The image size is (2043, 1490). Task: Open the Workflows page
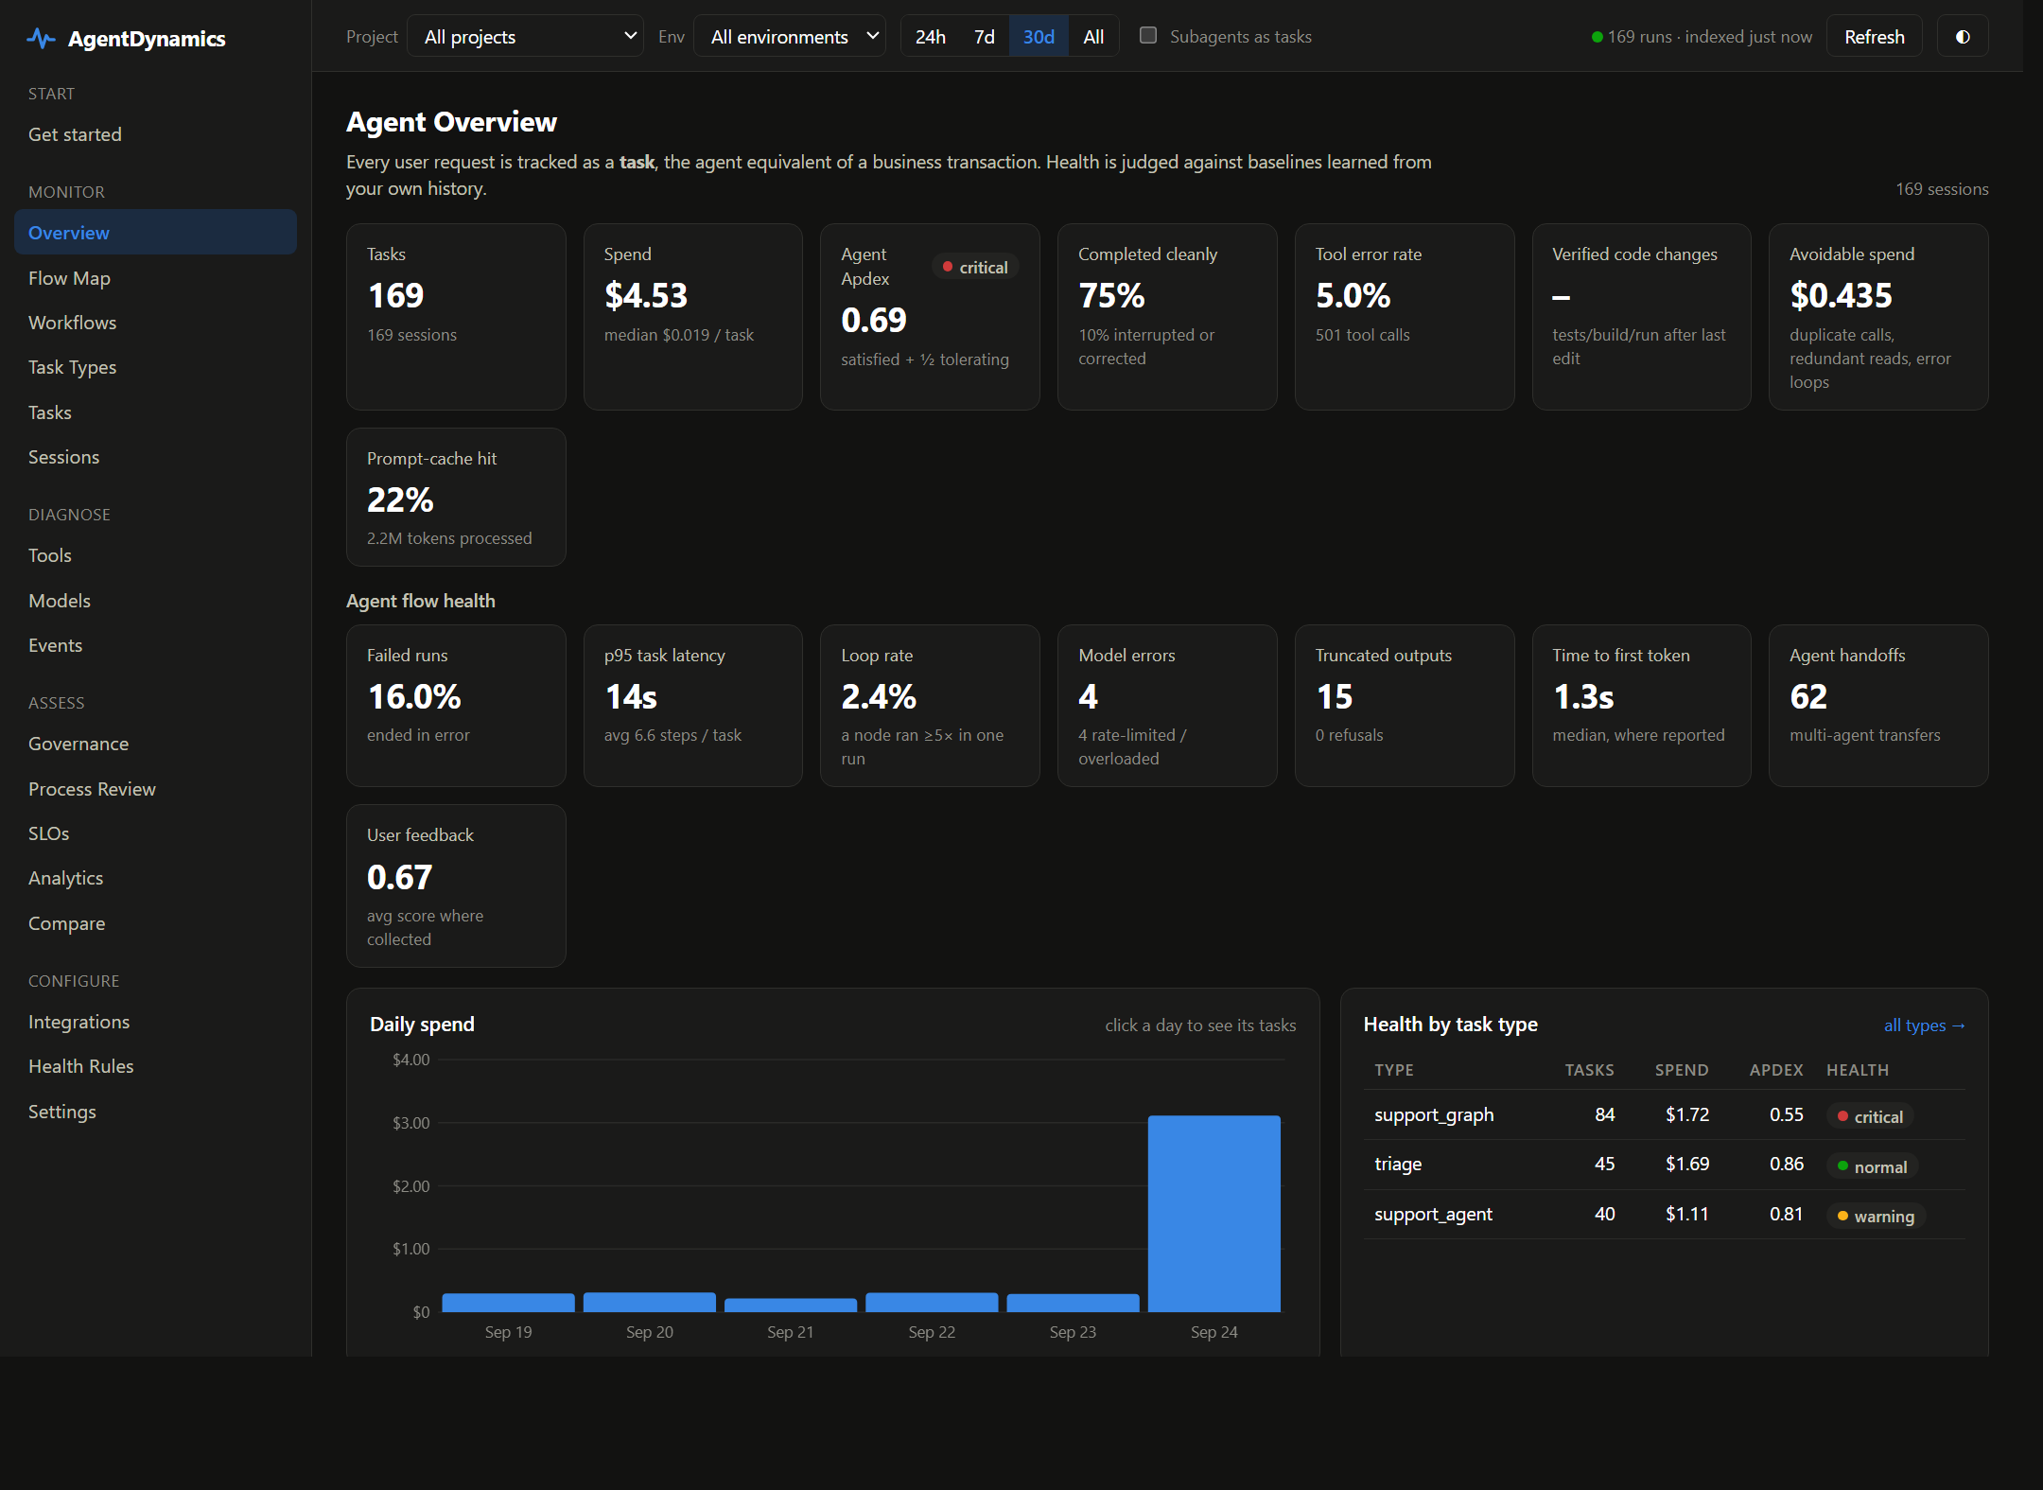(156, 323)
